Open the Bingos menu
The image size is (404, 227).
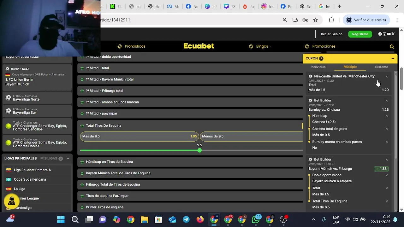click(x=258, y=46)
